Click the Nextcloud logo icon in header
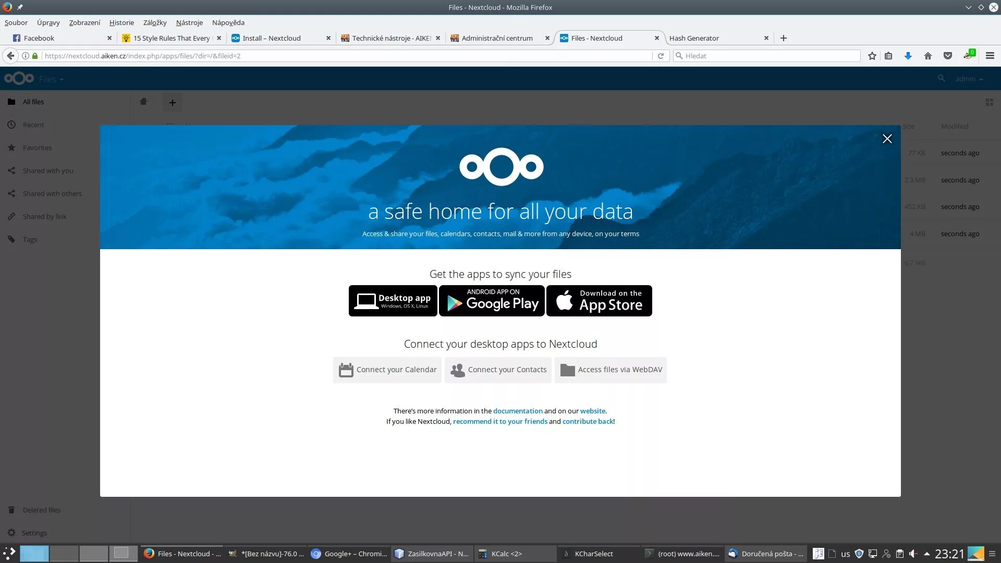 [x=19, y=78]
